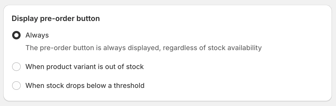Click the 'When product variant is out of stock' label
Image resolution: width=336 pixels, height=106 pixels.
pyautogui.click(x=85, y=67)
